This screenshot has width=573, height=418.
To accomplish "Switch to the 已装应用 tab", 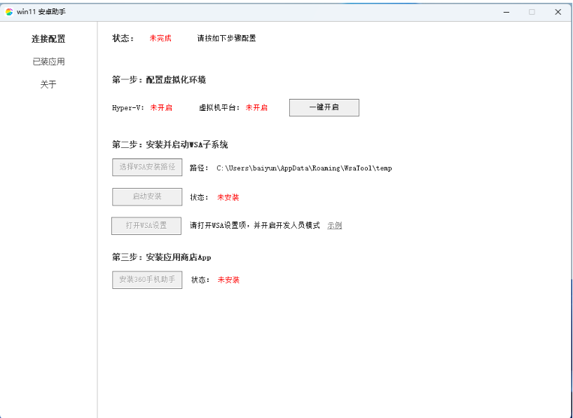I will [x=48, y=62].
